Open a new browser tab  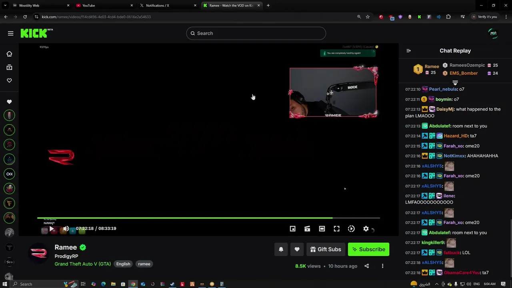coord(268,6)
